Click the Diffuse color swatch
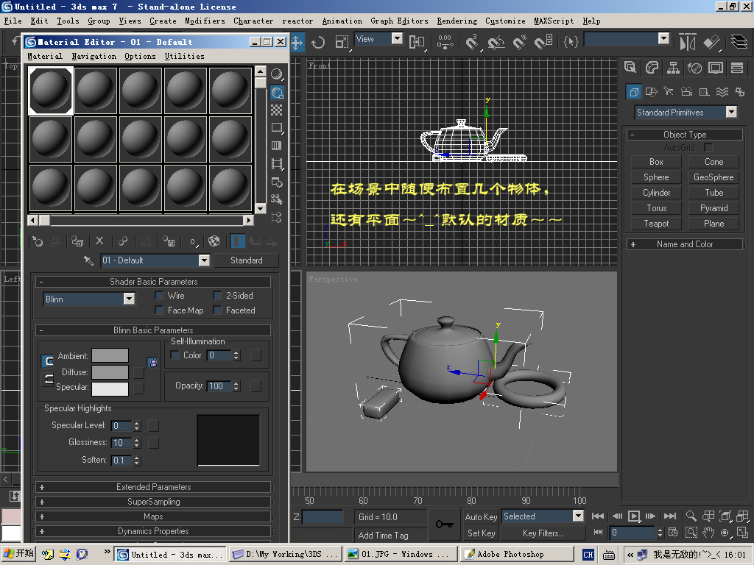The height and width of the screenshot is (565, 754). (110, 372)
